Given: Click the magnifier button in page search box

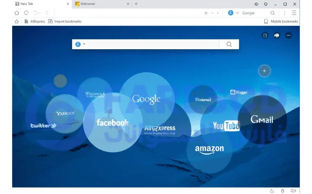Looking at the screenshot, I should [x=229, y=44].
